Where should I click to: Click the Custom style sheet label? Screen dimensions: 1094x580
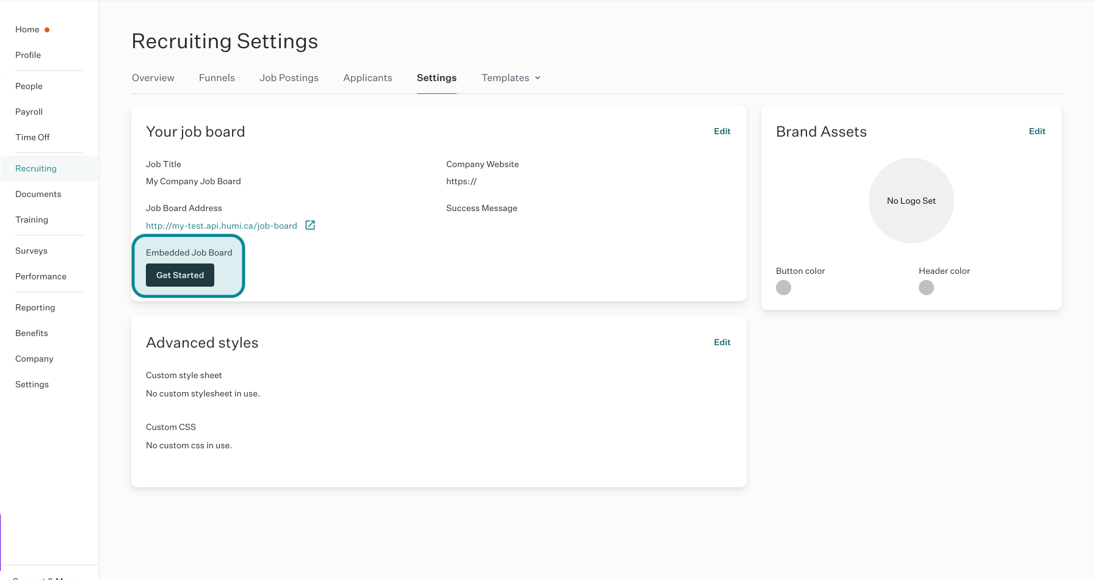(184, 375)
